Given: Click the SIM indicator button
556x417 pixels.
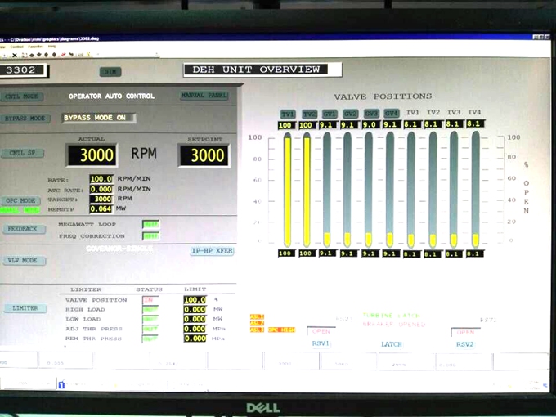Looking at the screenshot, I should 110,72.
